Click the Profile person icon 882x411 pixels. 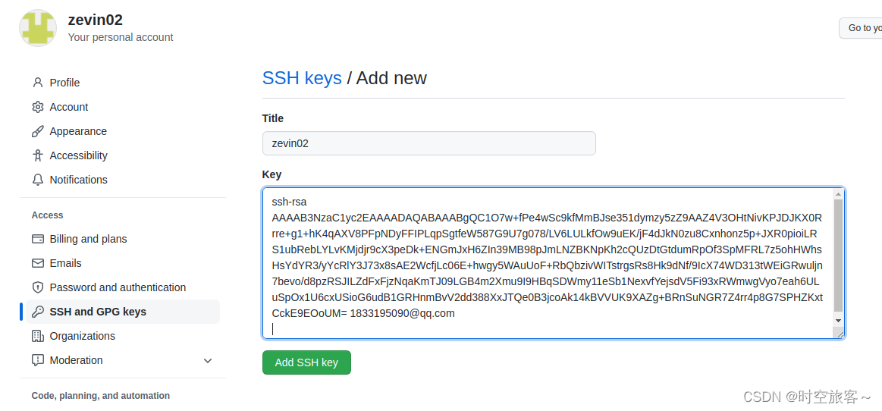point(38,83)
